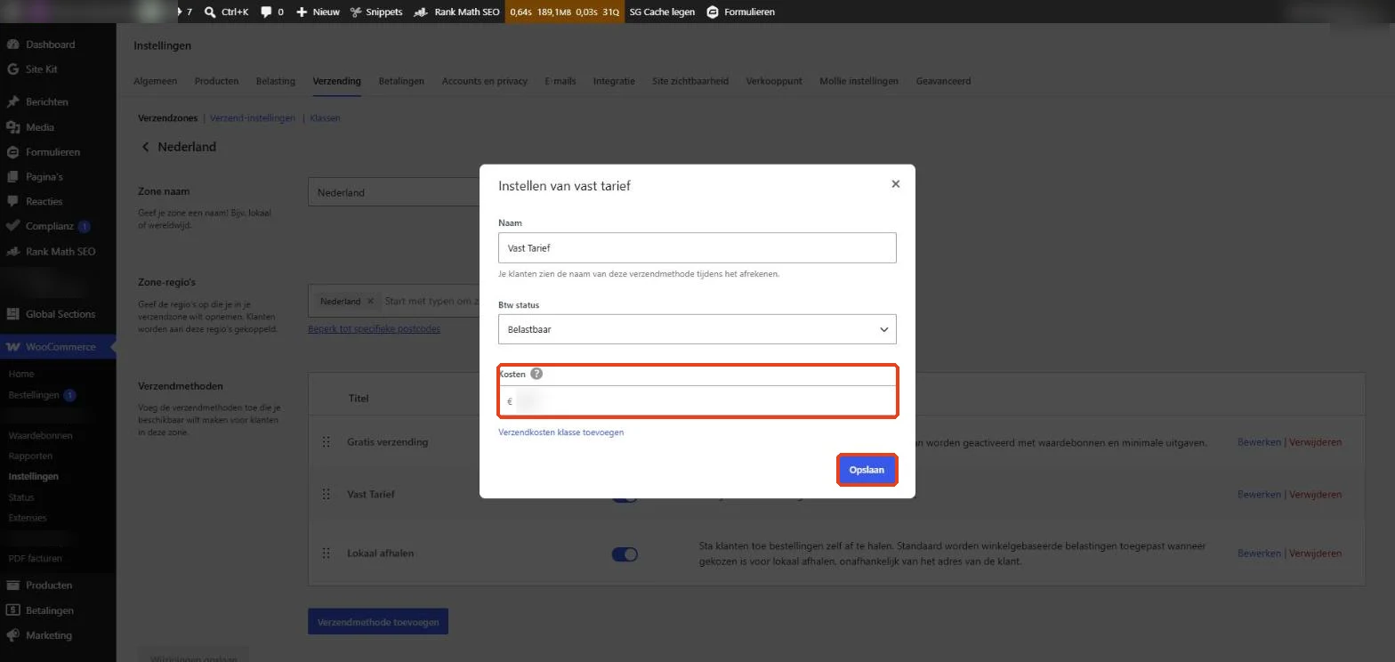1395x662 pixels.
Task: Open the Mollie instellingen tab
Action: [x=859, y=81]
